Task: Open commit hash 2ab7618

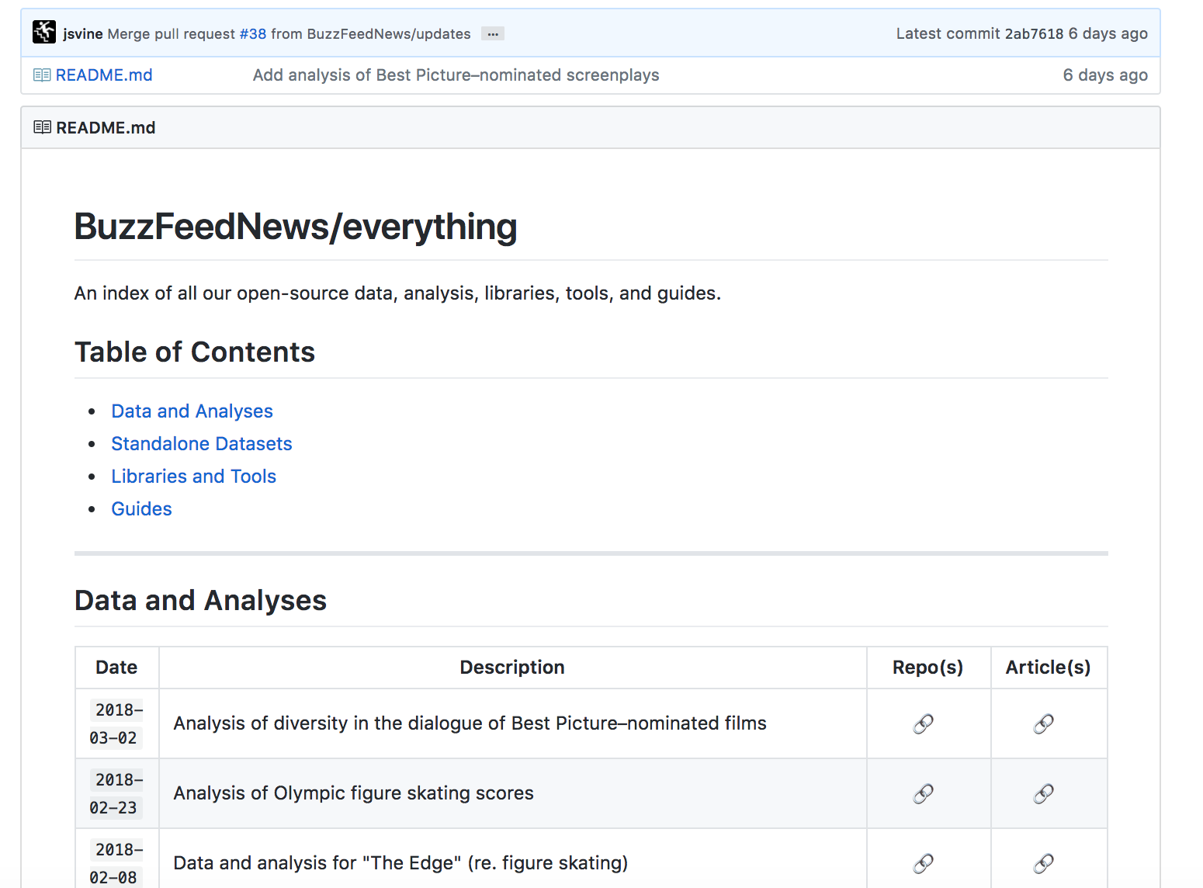Action: coord(1033,33)
